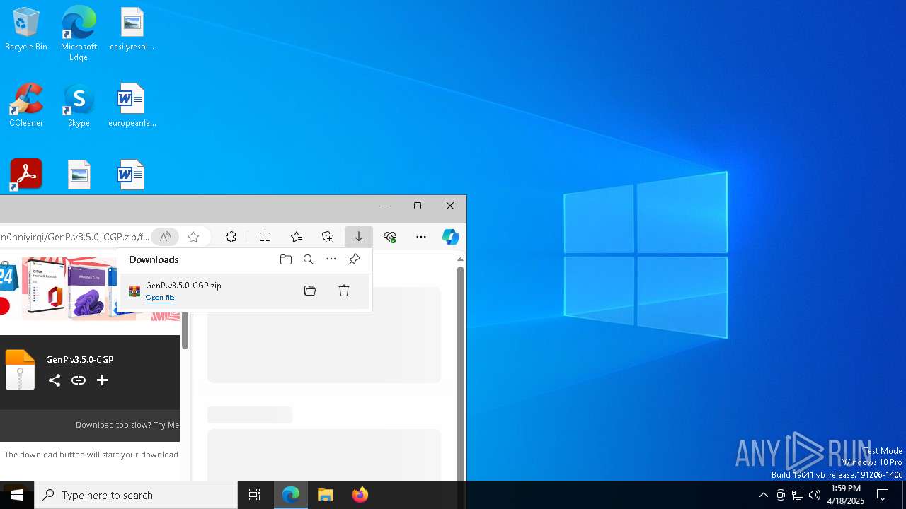Minimize the Edge window
Screen dimensions: 906x509
tap(385, 206)
